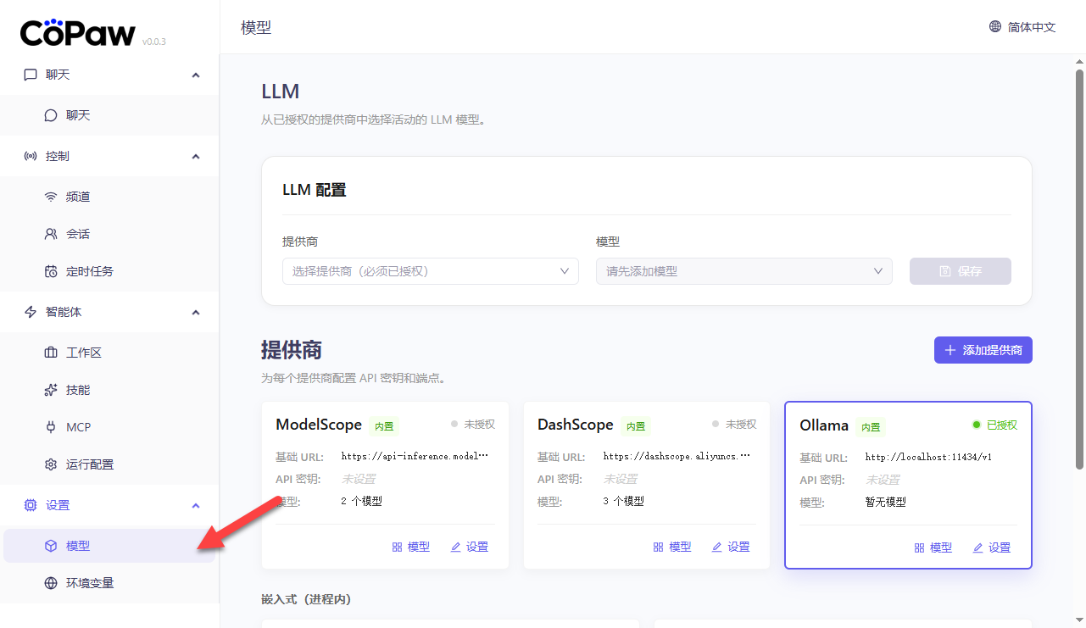Click the https://api-inference.model… base URL

pyautogui.click(x=415, y=456)
